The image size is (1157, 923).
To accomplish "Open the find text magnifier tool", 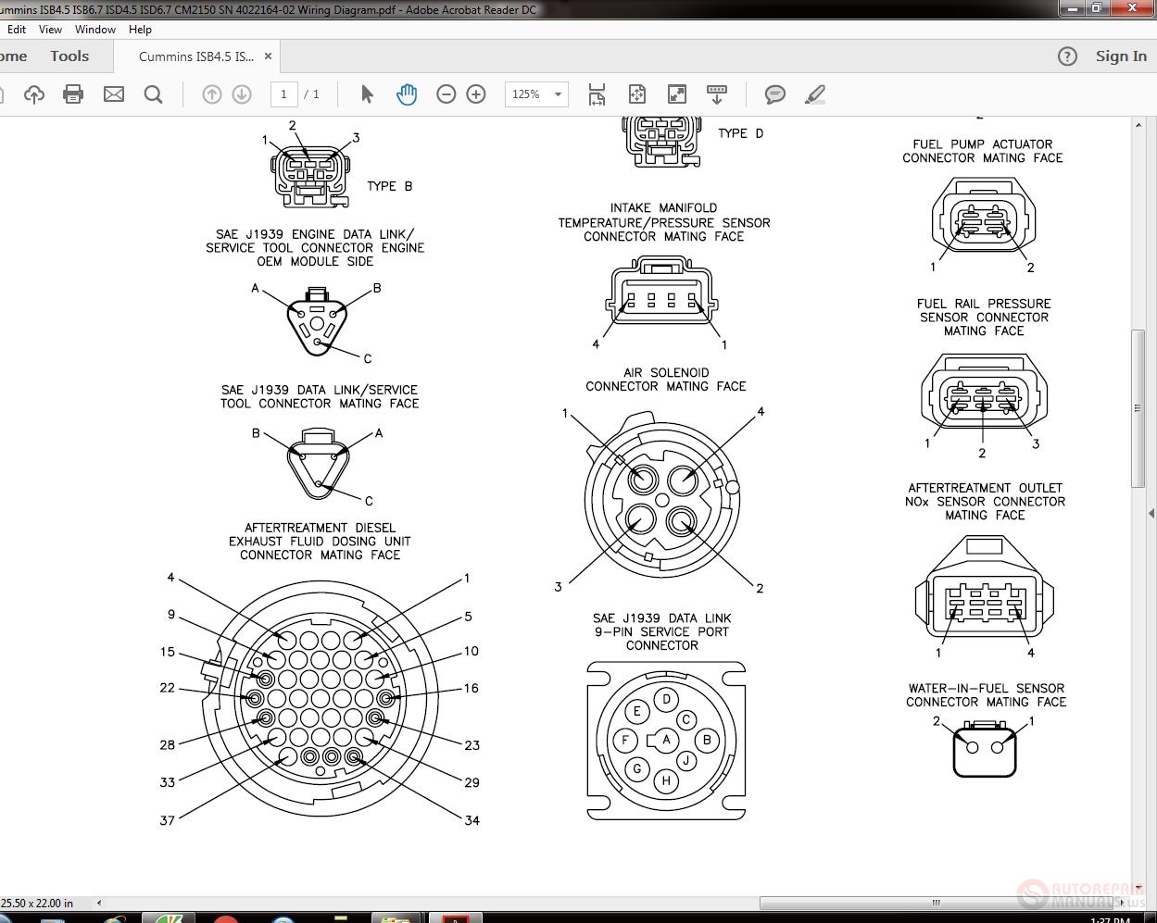I will [x=154, y=94].
